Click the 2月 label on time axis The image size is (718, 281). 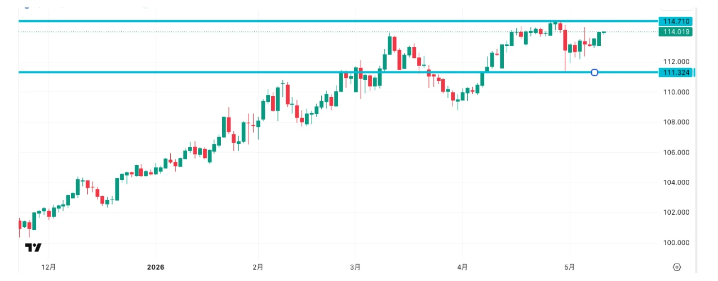(x=258, y=267)
